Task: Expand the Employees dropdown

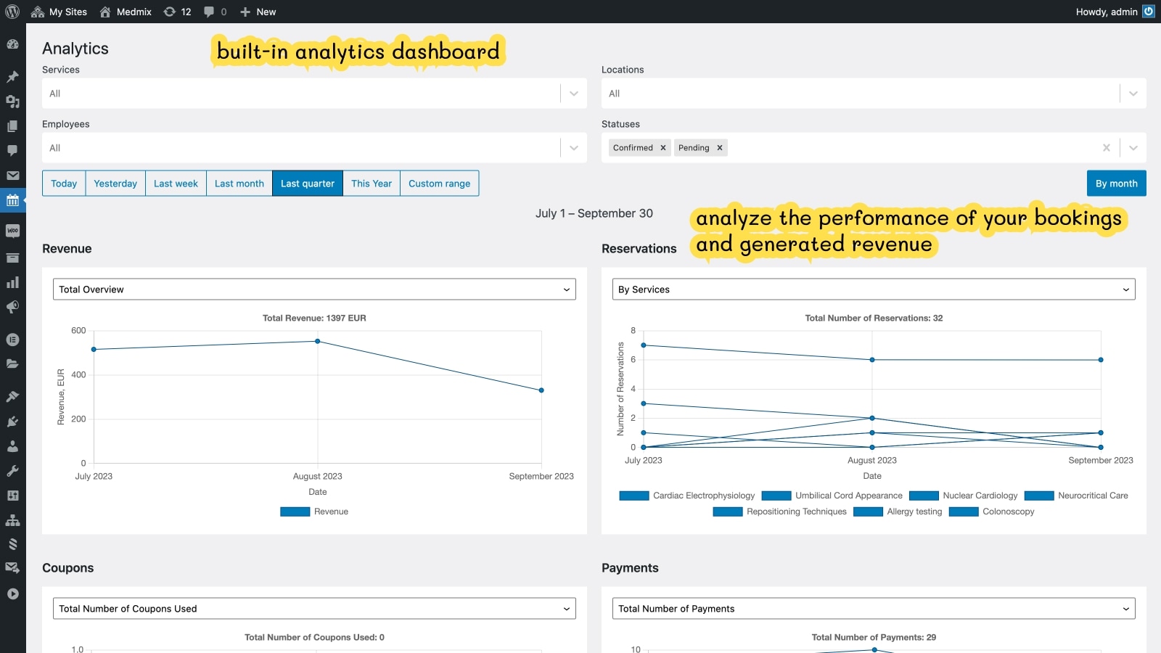Action: (x=574, y=148)
